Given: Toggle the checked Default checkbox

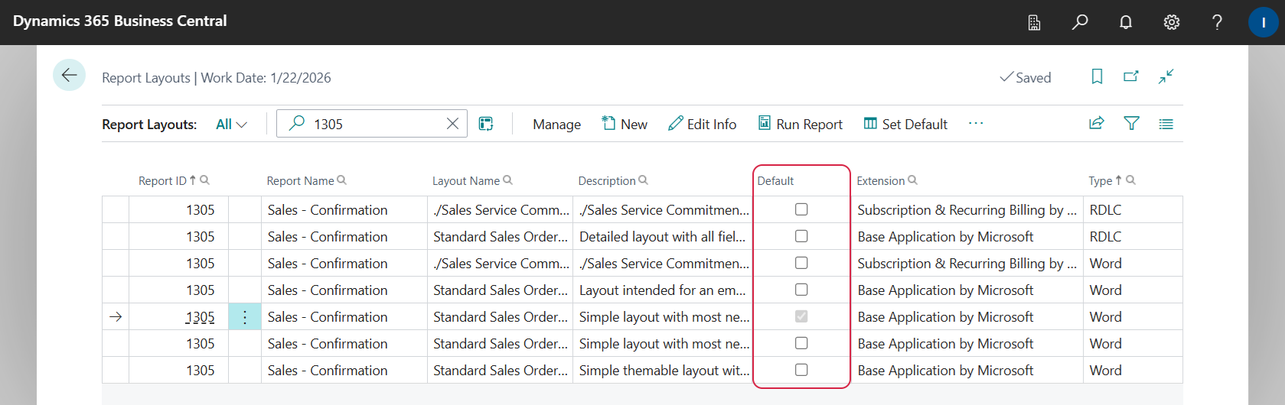Looking at the screenshot, I should [801, 316].
